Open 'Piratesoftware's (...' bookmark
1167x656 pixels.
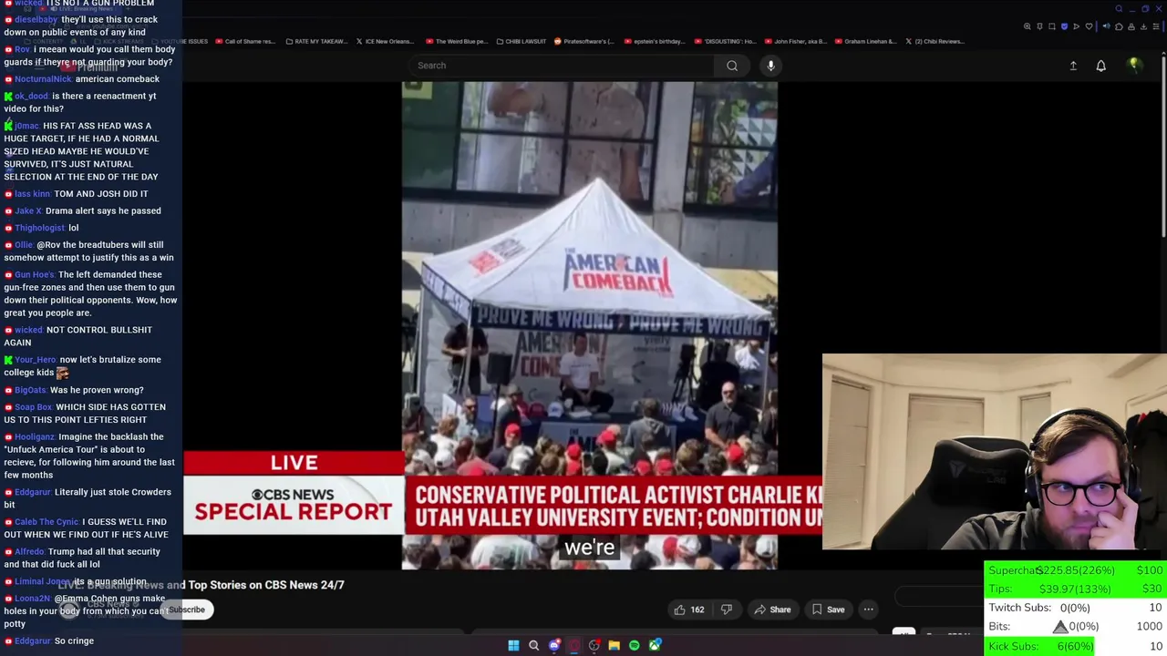[584, 41]
